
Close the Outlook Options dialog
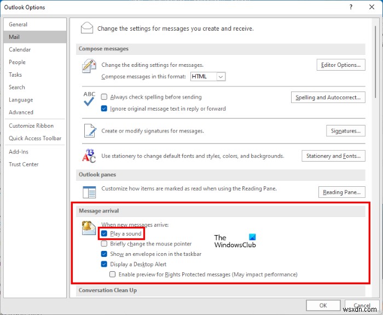[372, 7]
